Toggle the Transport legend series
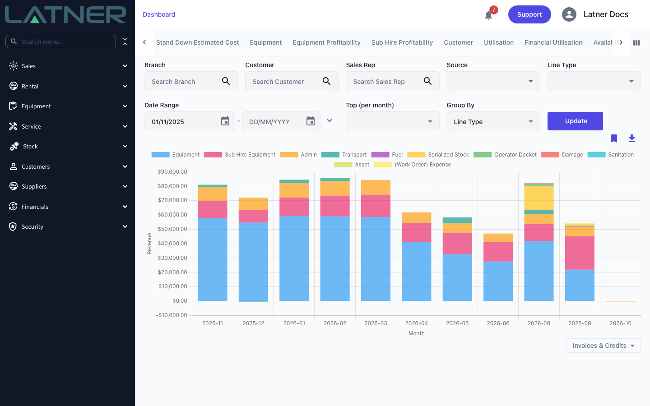Screen dimensions: 650x406 point(344,155)
